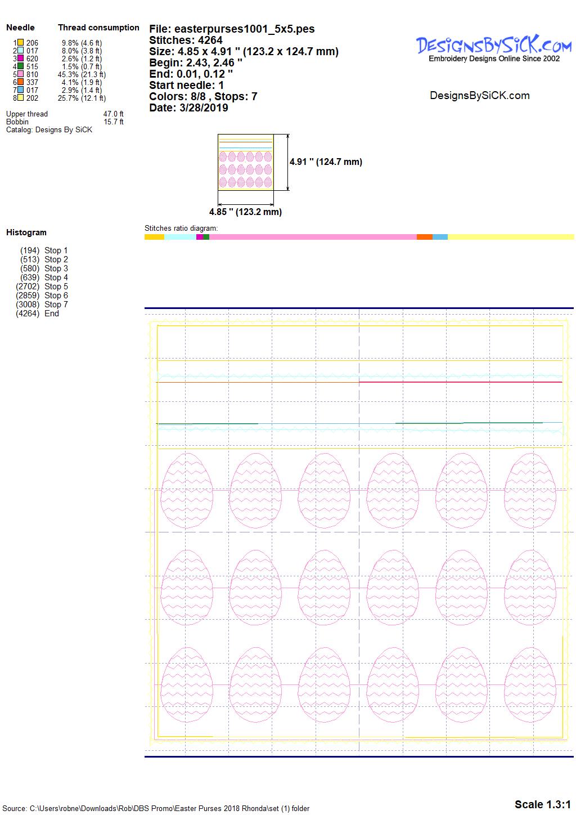Click the Source file path text
This screenshot has height=815, width=576.
click(x=156, y=808)
